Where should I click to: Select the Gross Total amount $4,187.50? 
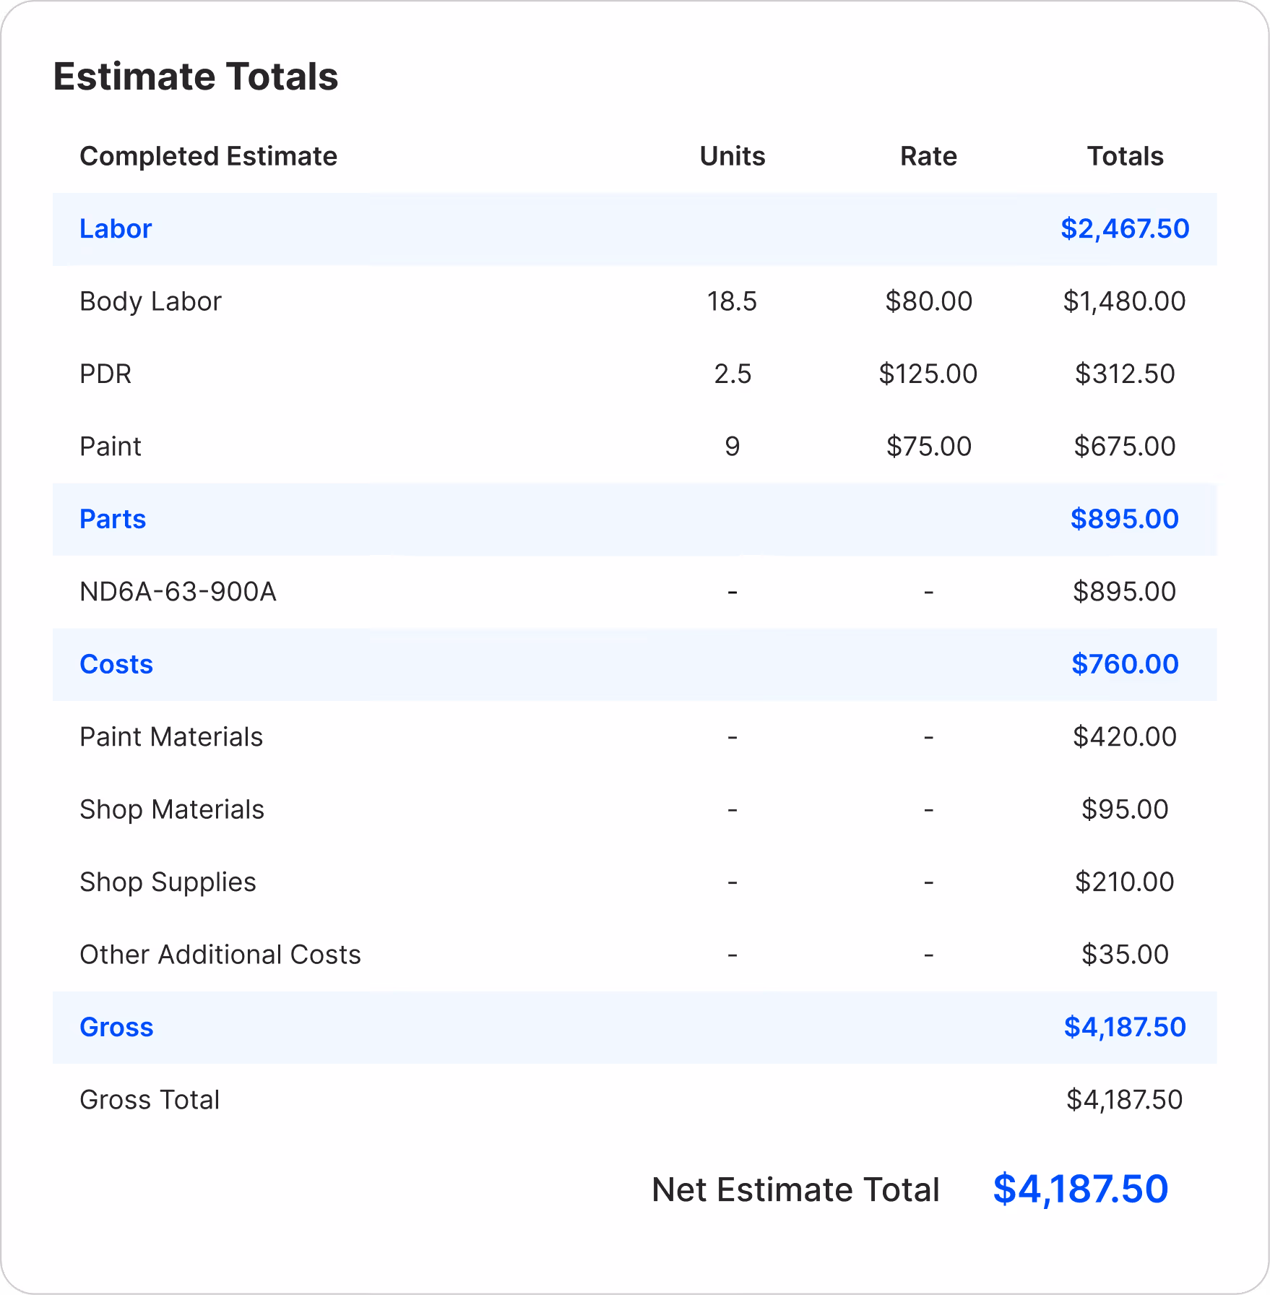tap(1125, 1100)
